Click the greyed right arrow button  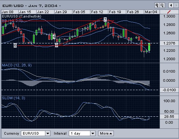(176, 5)
